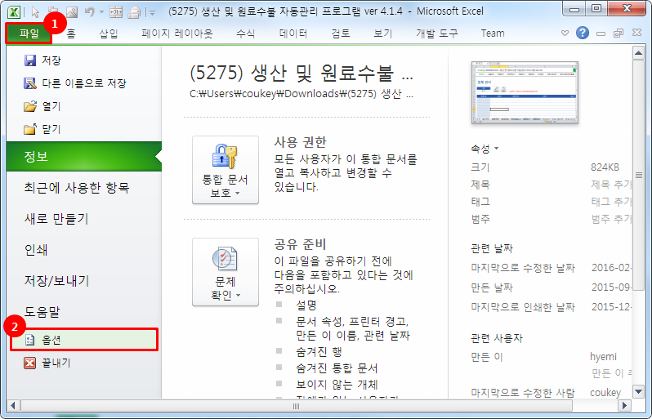This screenshot has height=419, width=652.
Task: Open the 페이지 레이아웃 tab
Action: [x=177, y=33]
